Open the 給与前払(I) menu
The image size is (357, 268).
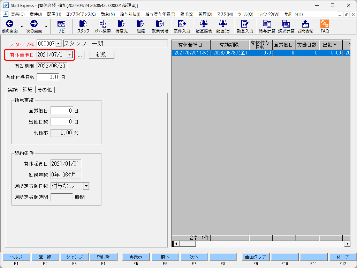point(130,14)
